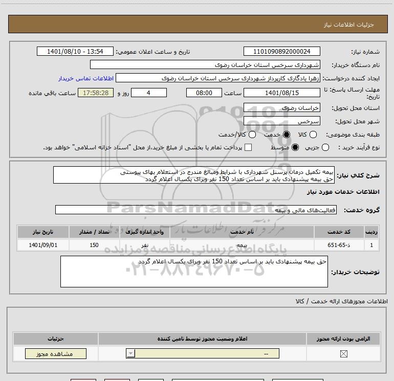Screen dimensions: 394x381
Task: Click the row number cell 1
Action: [371, 245]
